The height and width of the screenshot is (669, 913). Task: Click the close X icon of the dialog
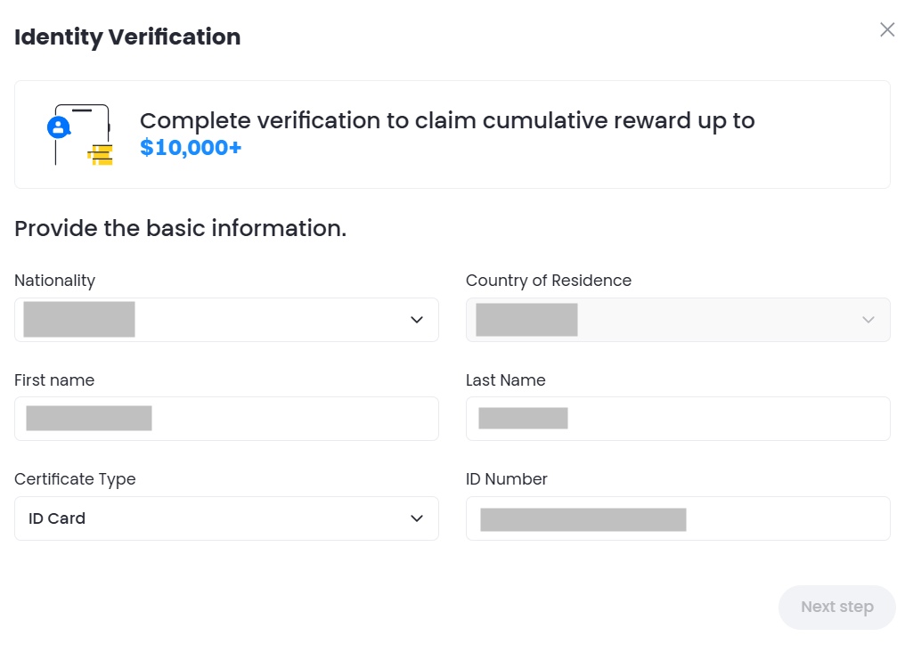pyautogui.click(x=887, y=29)
